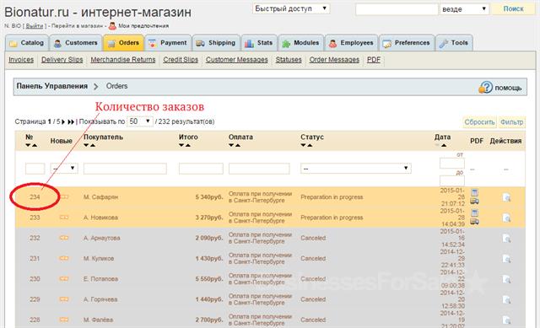Screen dimensions: 540x328
Task: Open the Payment tab
Action: (168, 43)
